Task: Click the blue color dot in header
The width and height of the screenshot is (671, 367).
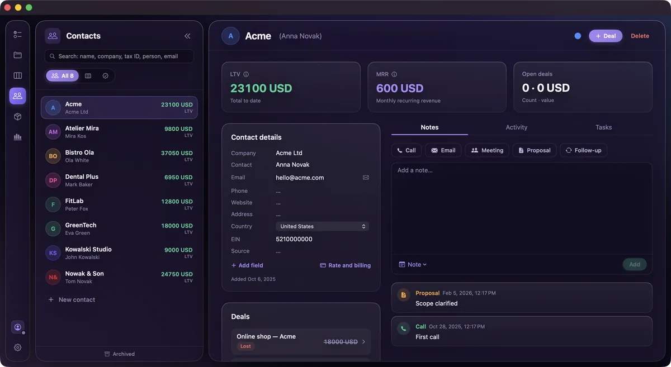Action: point(578,36)
